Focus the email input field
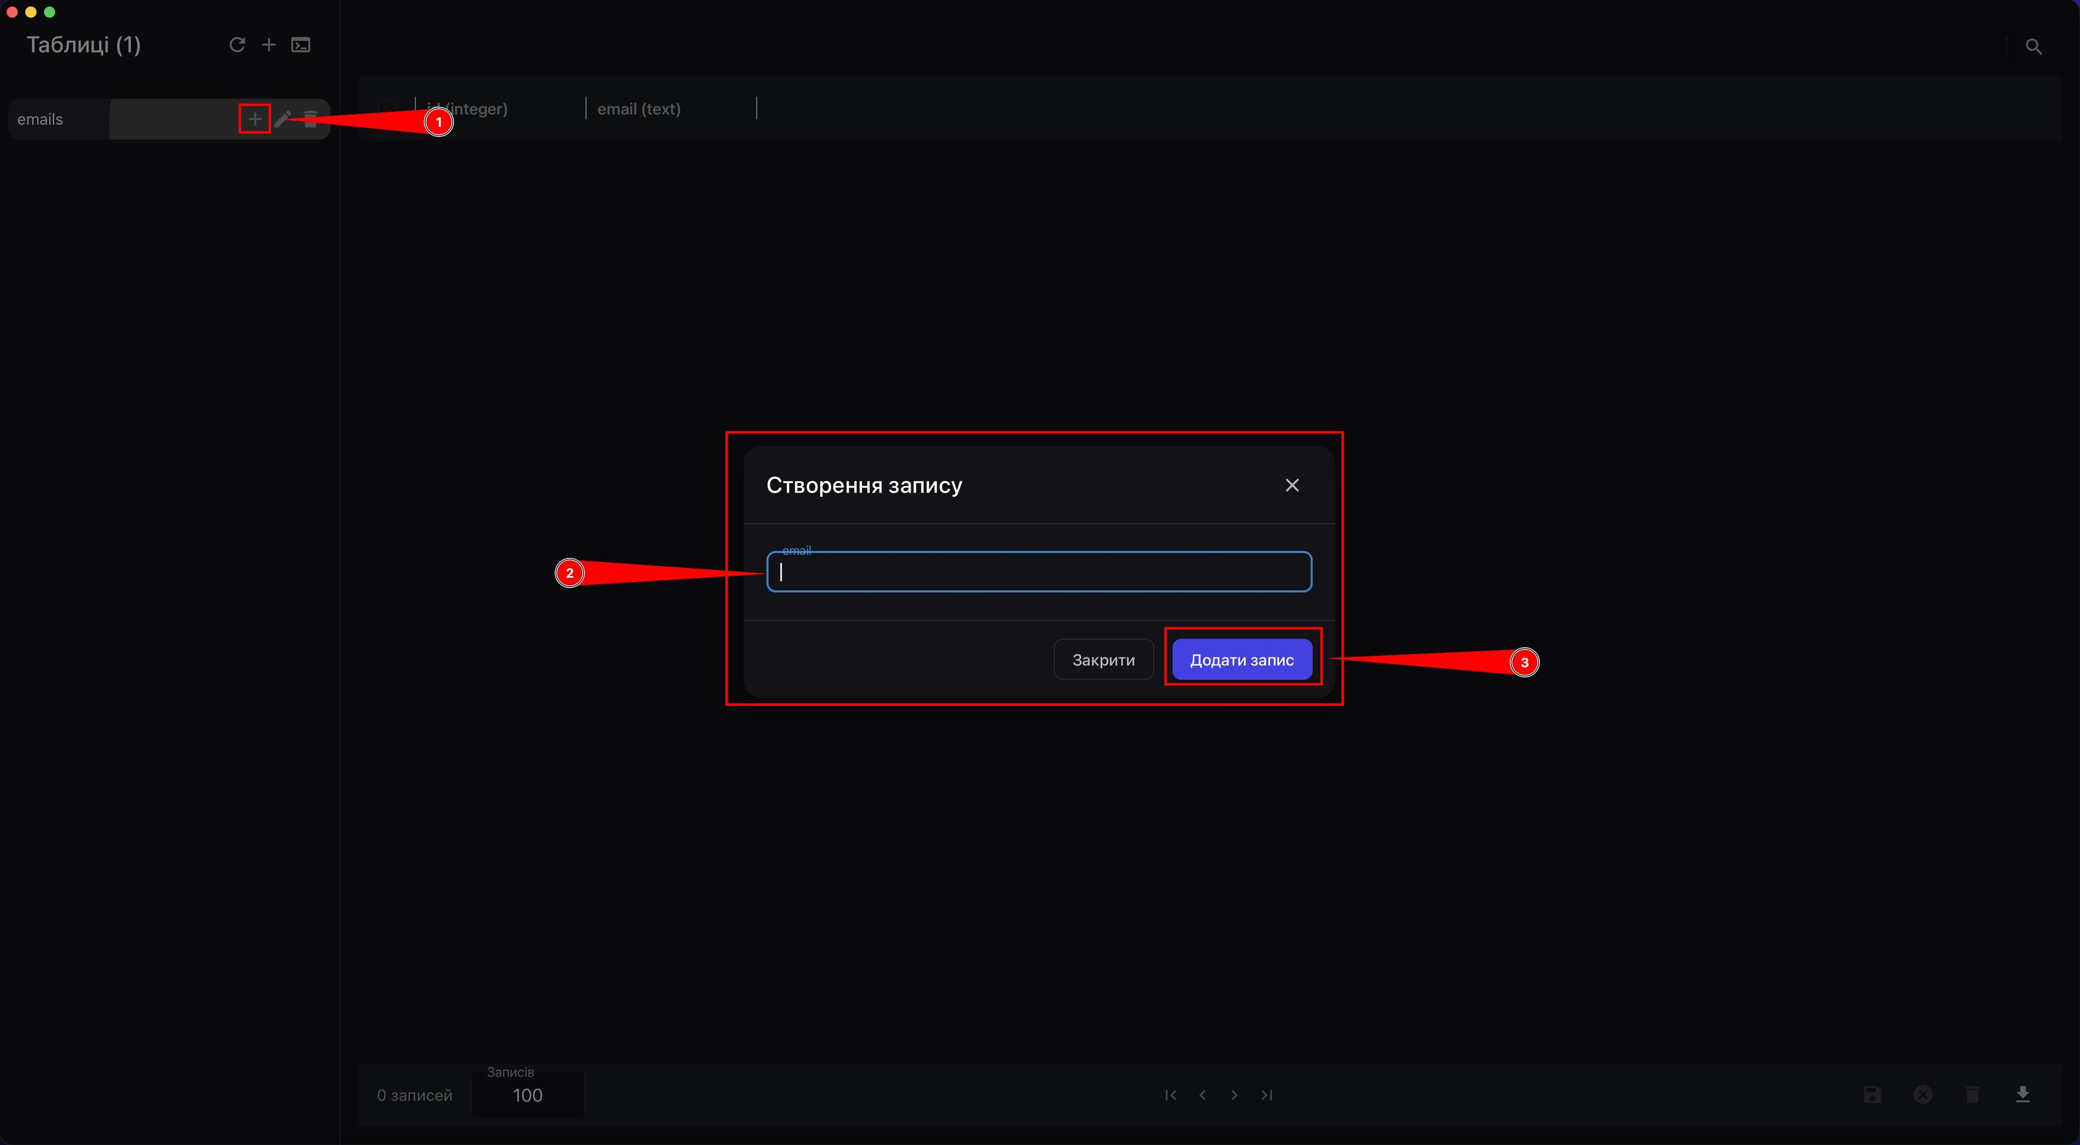The image size is (2080, 1145). click(1038, 572)
